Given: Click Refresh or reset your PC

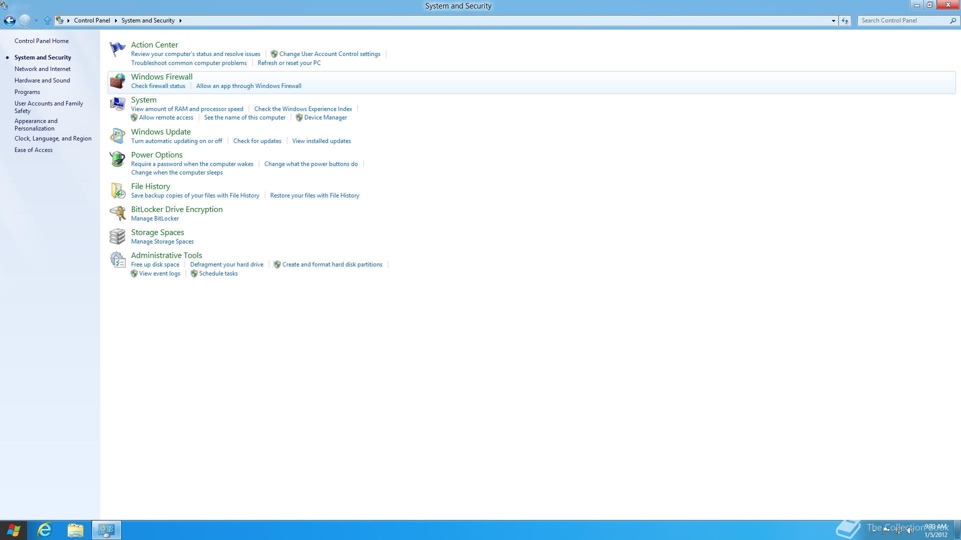Looking at the screenshot, I should click(x=289, y=63).
